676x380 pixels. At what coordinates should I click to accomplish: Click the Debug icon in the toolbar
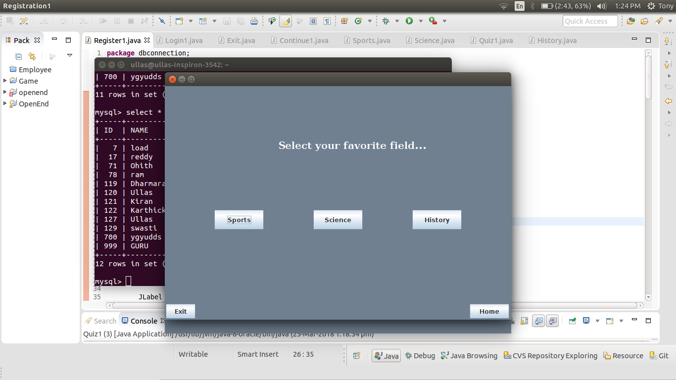tap(386, 21)
